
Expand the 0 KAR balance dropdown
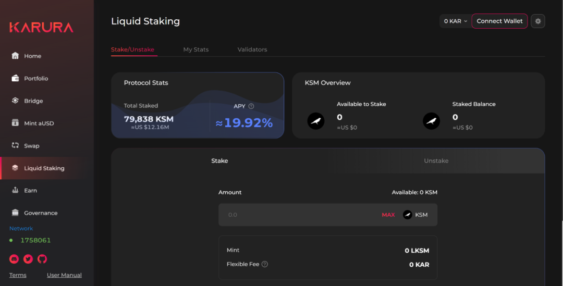coord(455,21)
